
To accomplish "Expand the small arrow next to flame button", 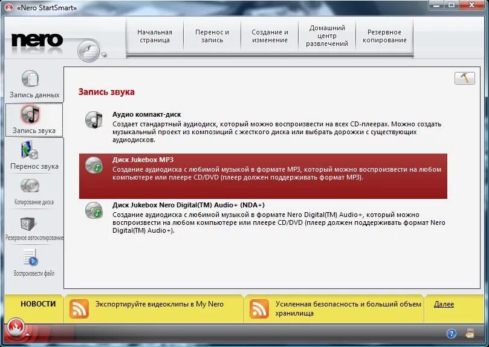I will pyautogui.click(x=28, y=334).
